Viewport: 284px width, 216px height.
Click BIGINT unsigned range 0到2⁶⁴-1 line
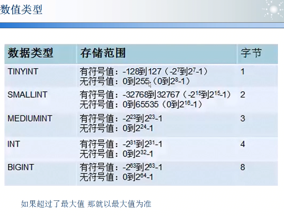pyautogui.click(x=116, y=177)
